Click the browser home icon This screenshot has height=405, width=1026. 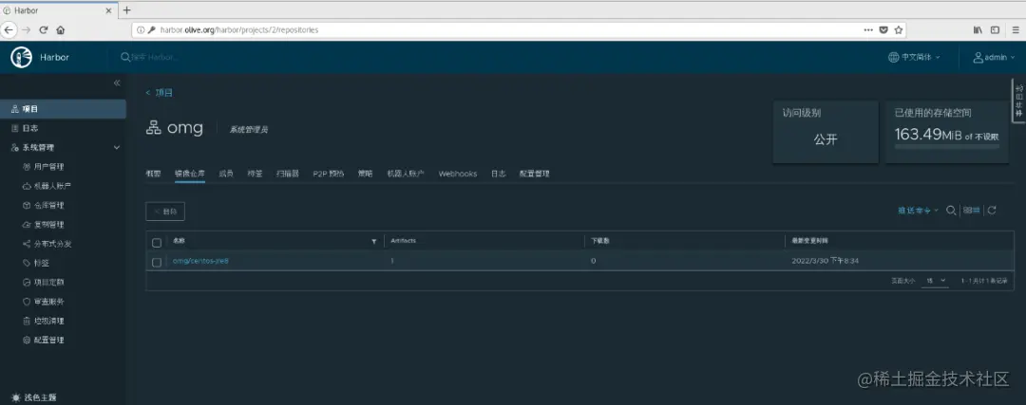[x=60, y=30]
